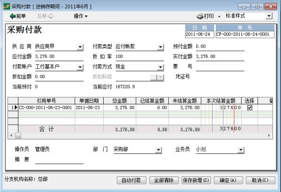Viewport: 281px width, 192px height.
Task: Open the 标准样式 style dropdown
Action: click(x=269, y=16)
